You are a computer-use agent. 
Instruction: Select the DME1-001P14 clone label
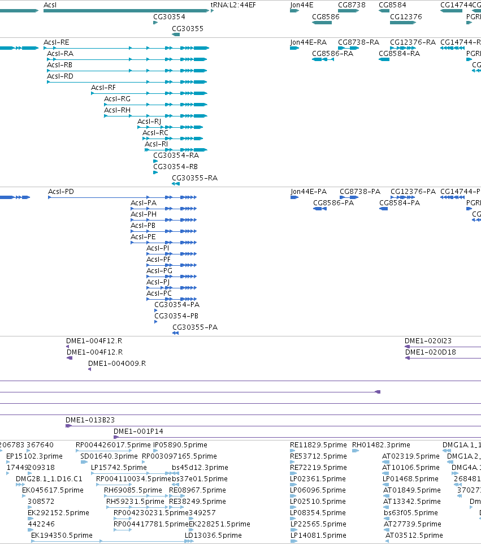138,431
